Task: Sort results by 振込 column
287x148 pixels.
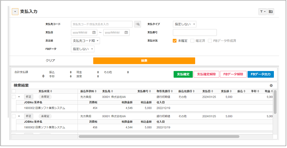Action: [241, 91]
